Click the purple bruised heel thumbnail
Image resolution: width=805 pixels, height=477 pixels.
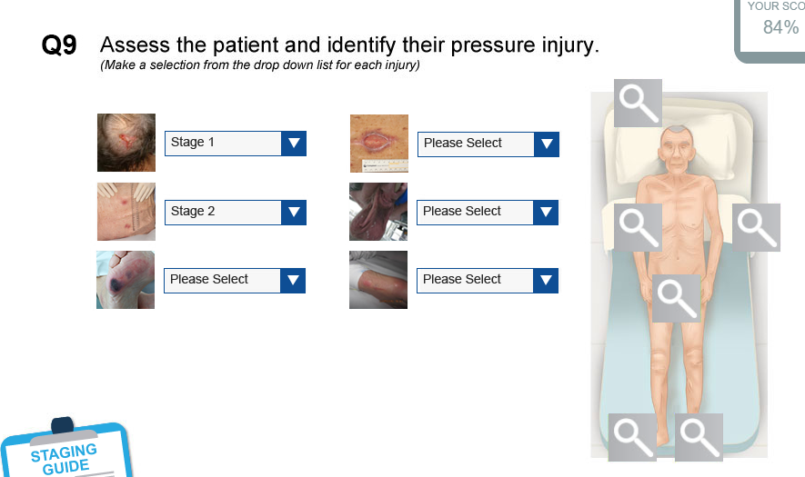[126, 280]
